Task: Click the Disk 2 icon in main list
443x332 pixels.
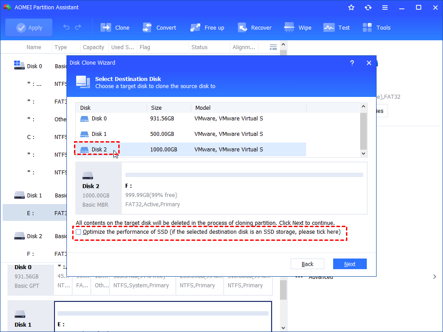Action: click(x=19, y=236)
